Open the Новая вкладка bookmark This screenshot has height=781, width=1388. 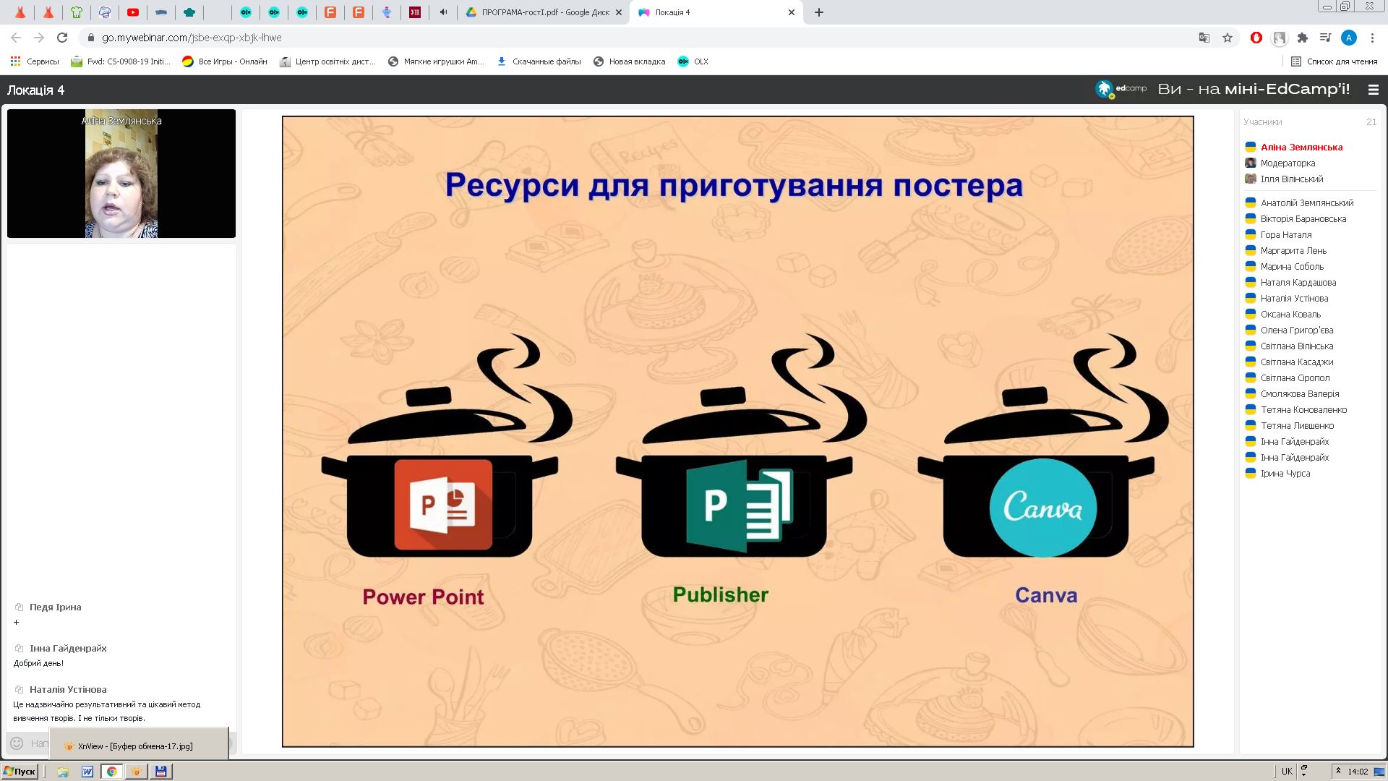[x=629, y=61]
